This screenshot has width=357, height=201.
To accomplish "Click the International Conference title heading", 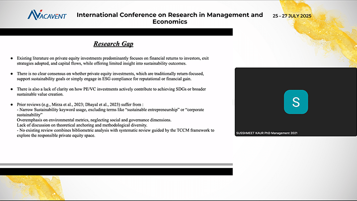I will (x=170, y=18).
